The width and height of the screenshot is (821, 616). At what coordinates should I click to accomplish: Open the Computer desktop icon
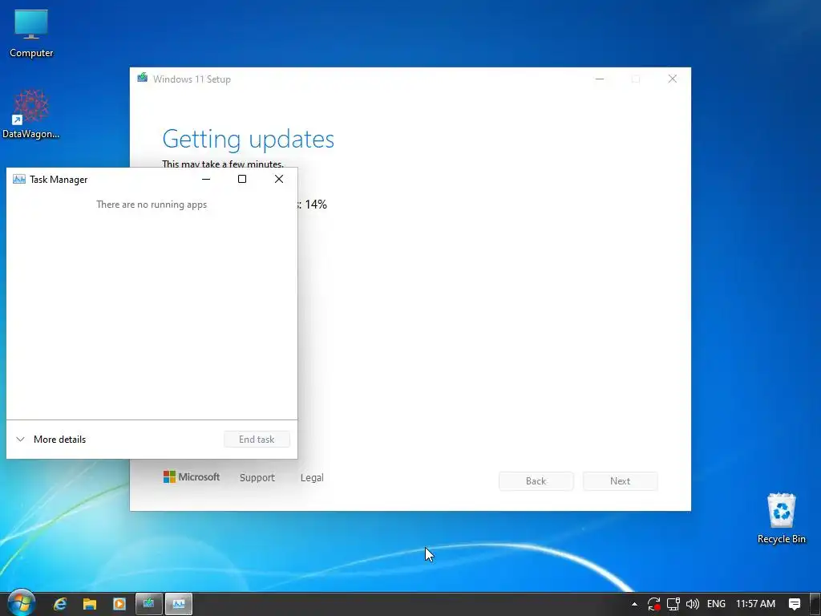pyautogui.click(x=31, y=33)
